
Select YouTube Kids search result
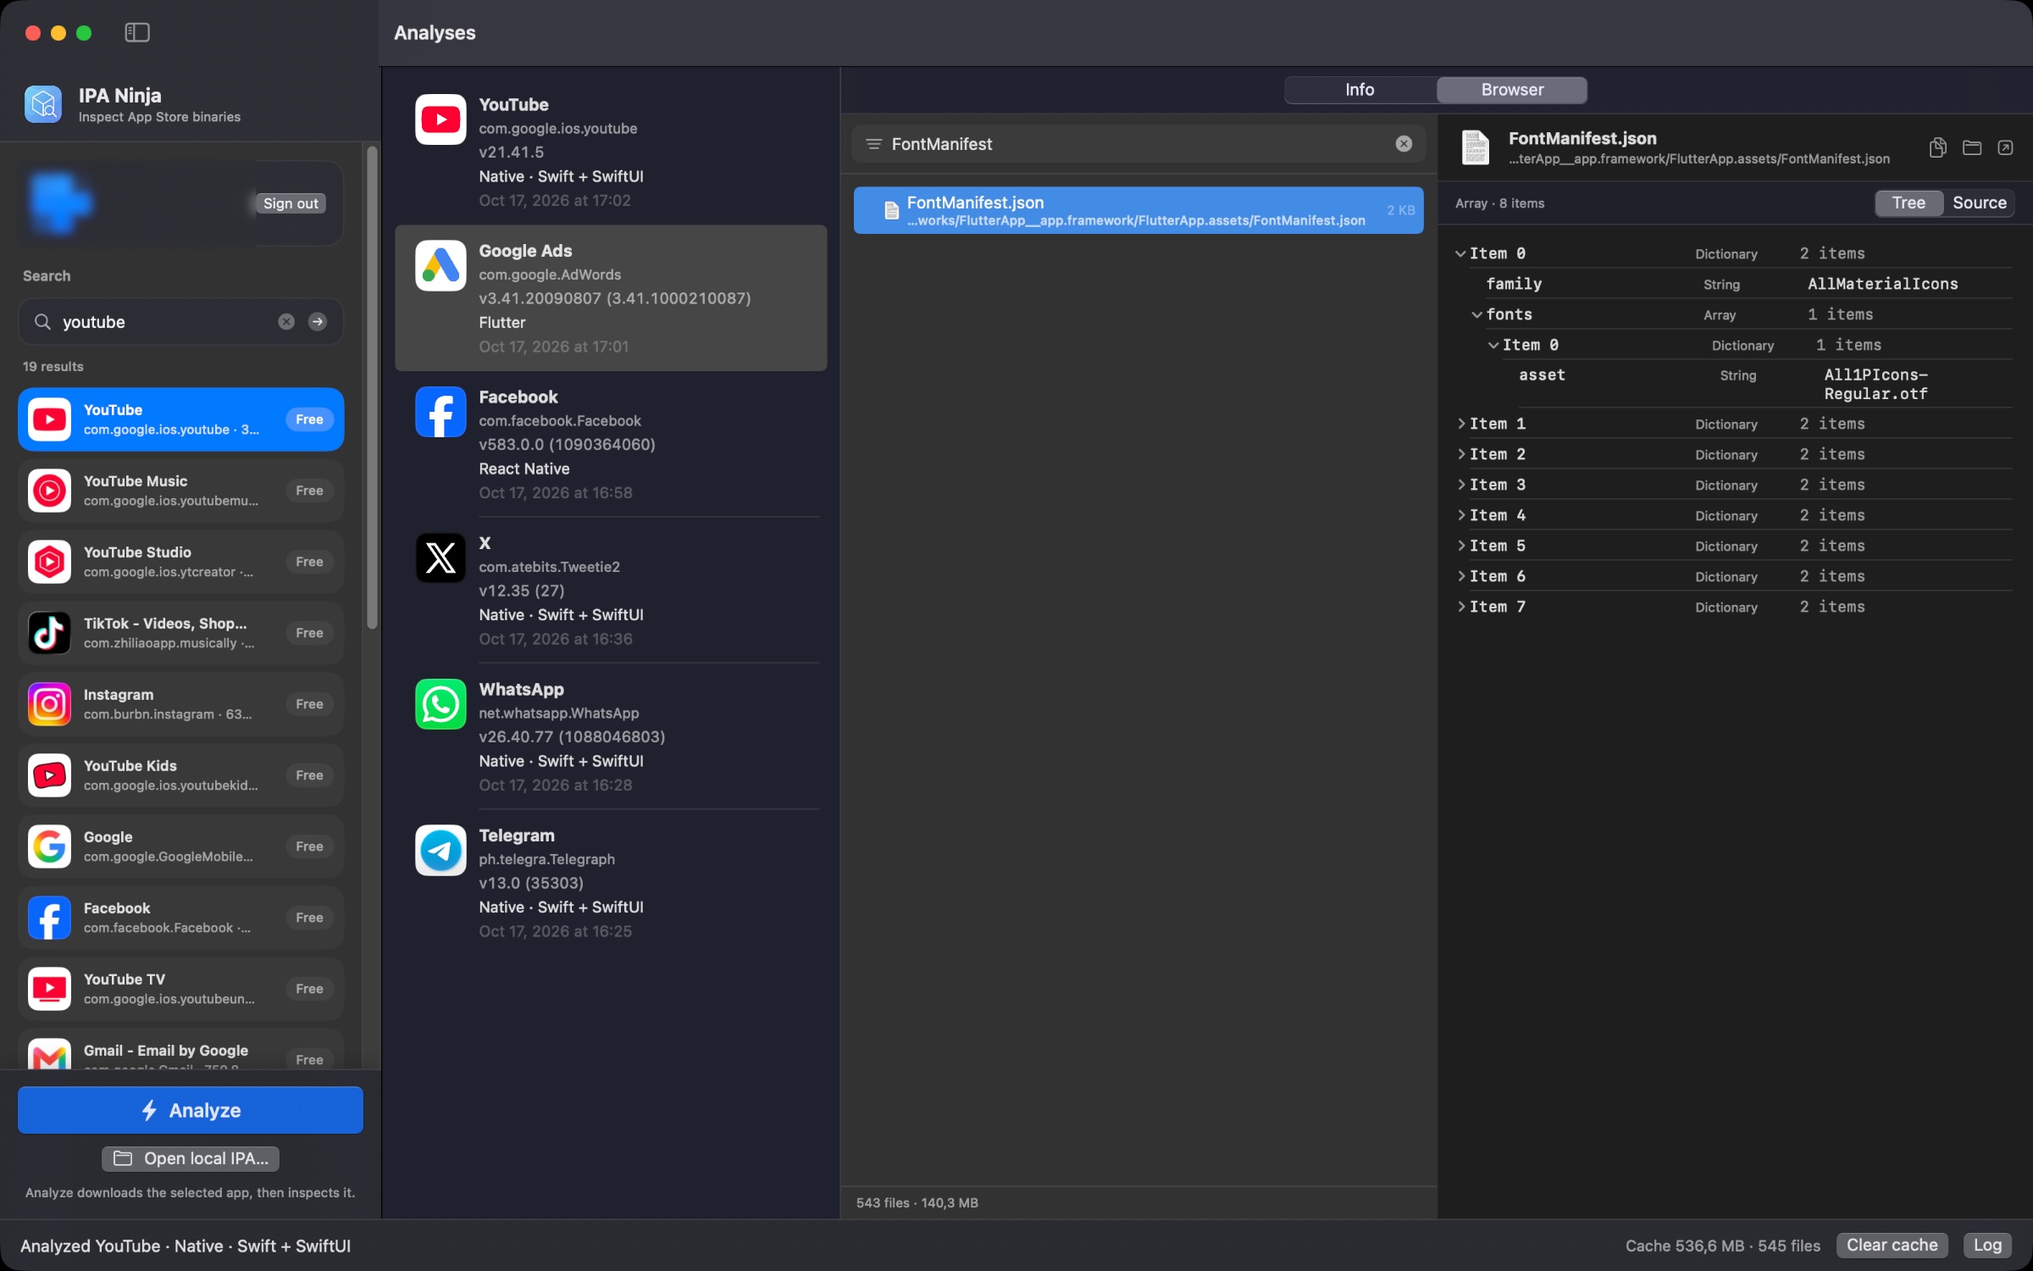180,775
